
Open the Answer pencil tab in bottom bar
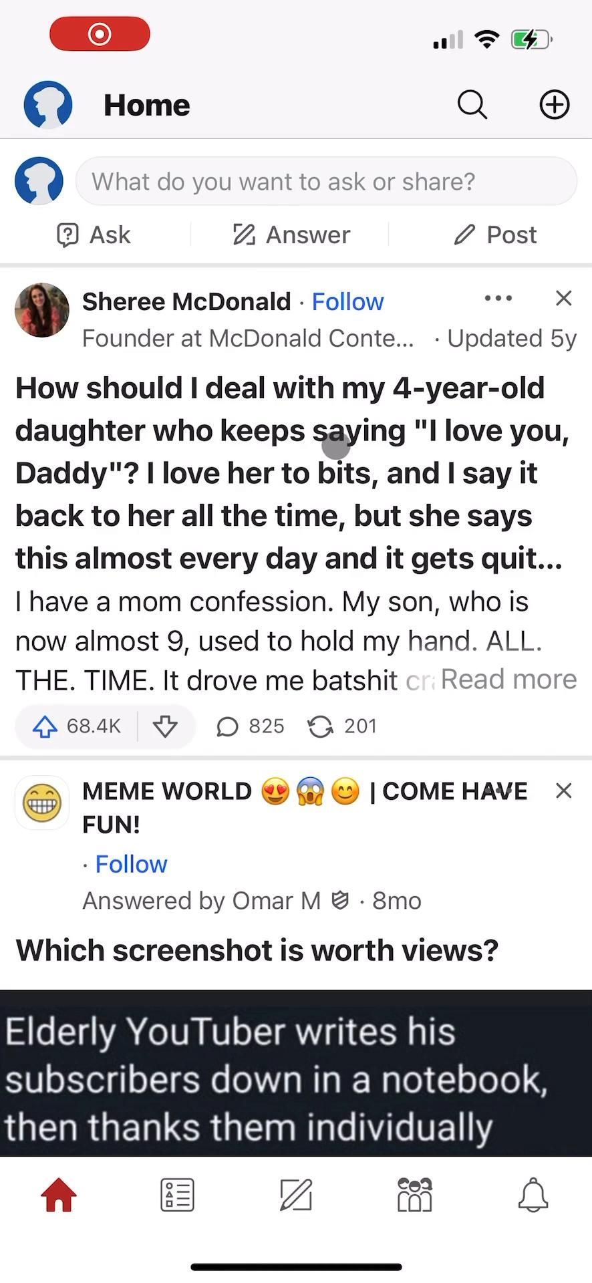pyautogui.click(x=296, y=1194)
